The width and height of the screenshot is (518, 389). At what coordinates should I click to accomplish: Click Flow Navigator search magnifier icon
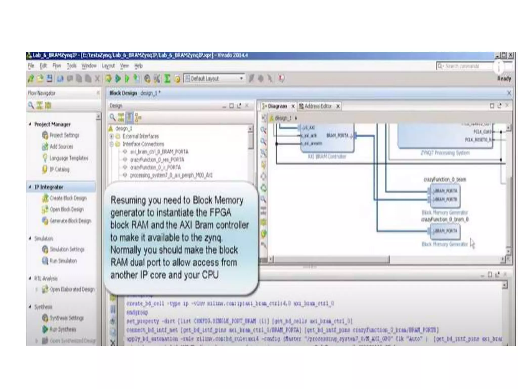(31, 105)
